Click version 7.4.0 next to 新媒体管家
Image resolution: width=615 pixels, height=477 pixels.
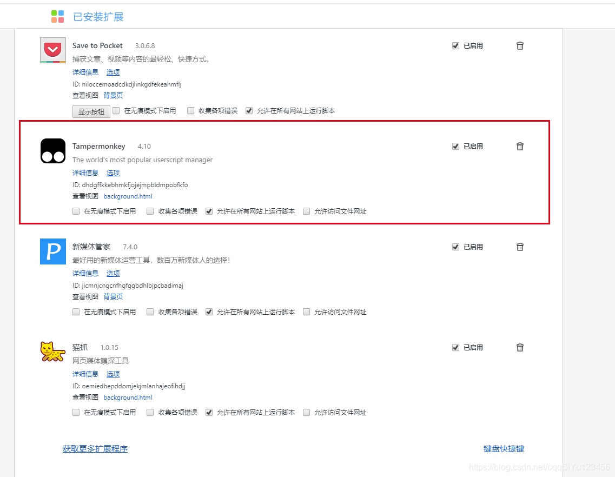coord(130,247)
